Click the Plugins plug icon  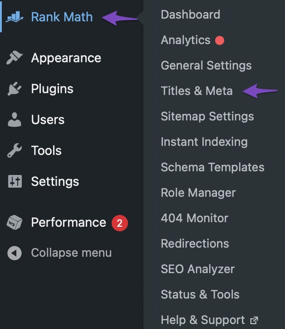(15, 89)
